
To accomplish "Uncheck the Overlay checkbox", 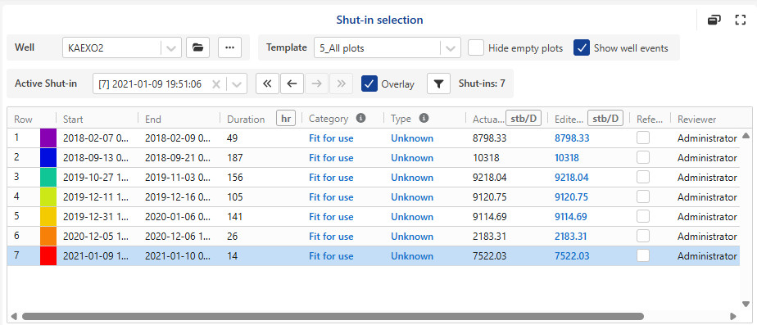I will click(369, 84).
